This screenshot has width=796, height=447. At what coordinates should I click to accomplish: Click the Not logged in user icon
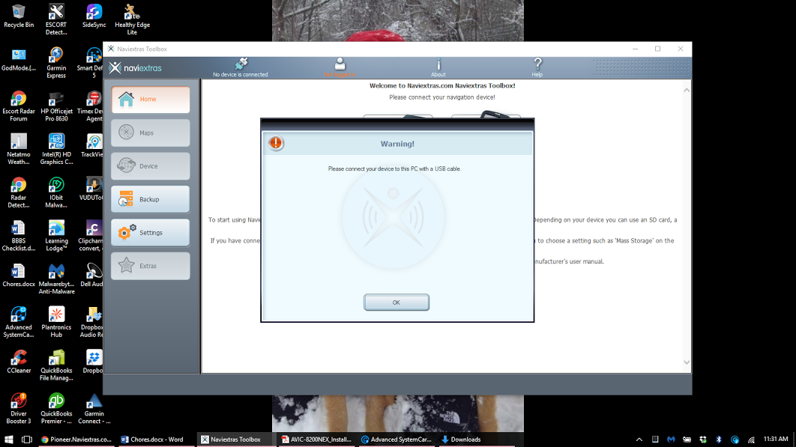(x=340, y=65)
